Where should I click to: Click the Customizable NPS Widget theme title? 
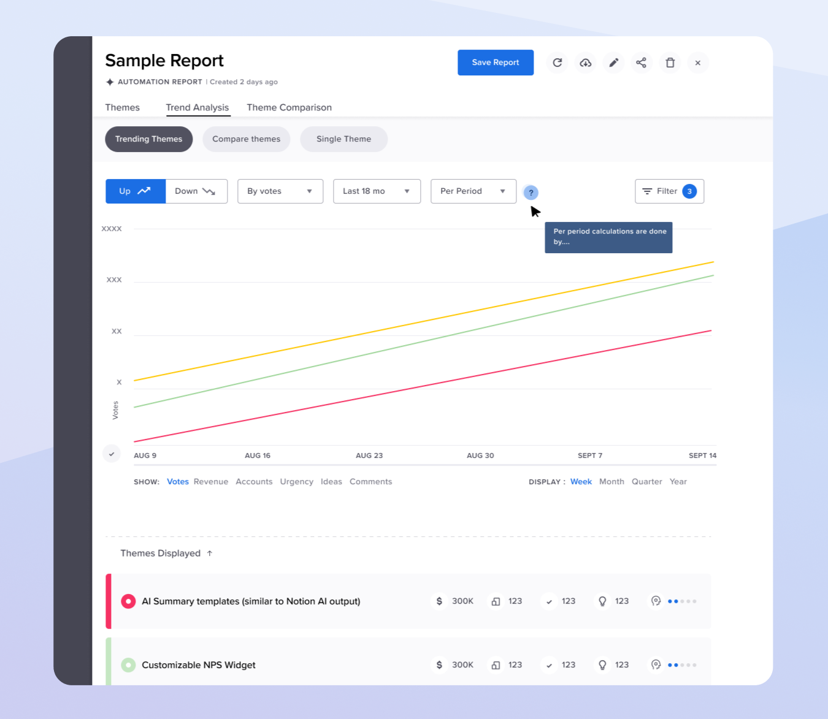198,665
